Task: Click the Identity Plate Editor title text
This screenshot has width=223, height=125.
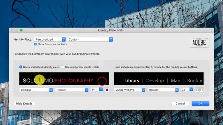Action: [x=111, y=30]
